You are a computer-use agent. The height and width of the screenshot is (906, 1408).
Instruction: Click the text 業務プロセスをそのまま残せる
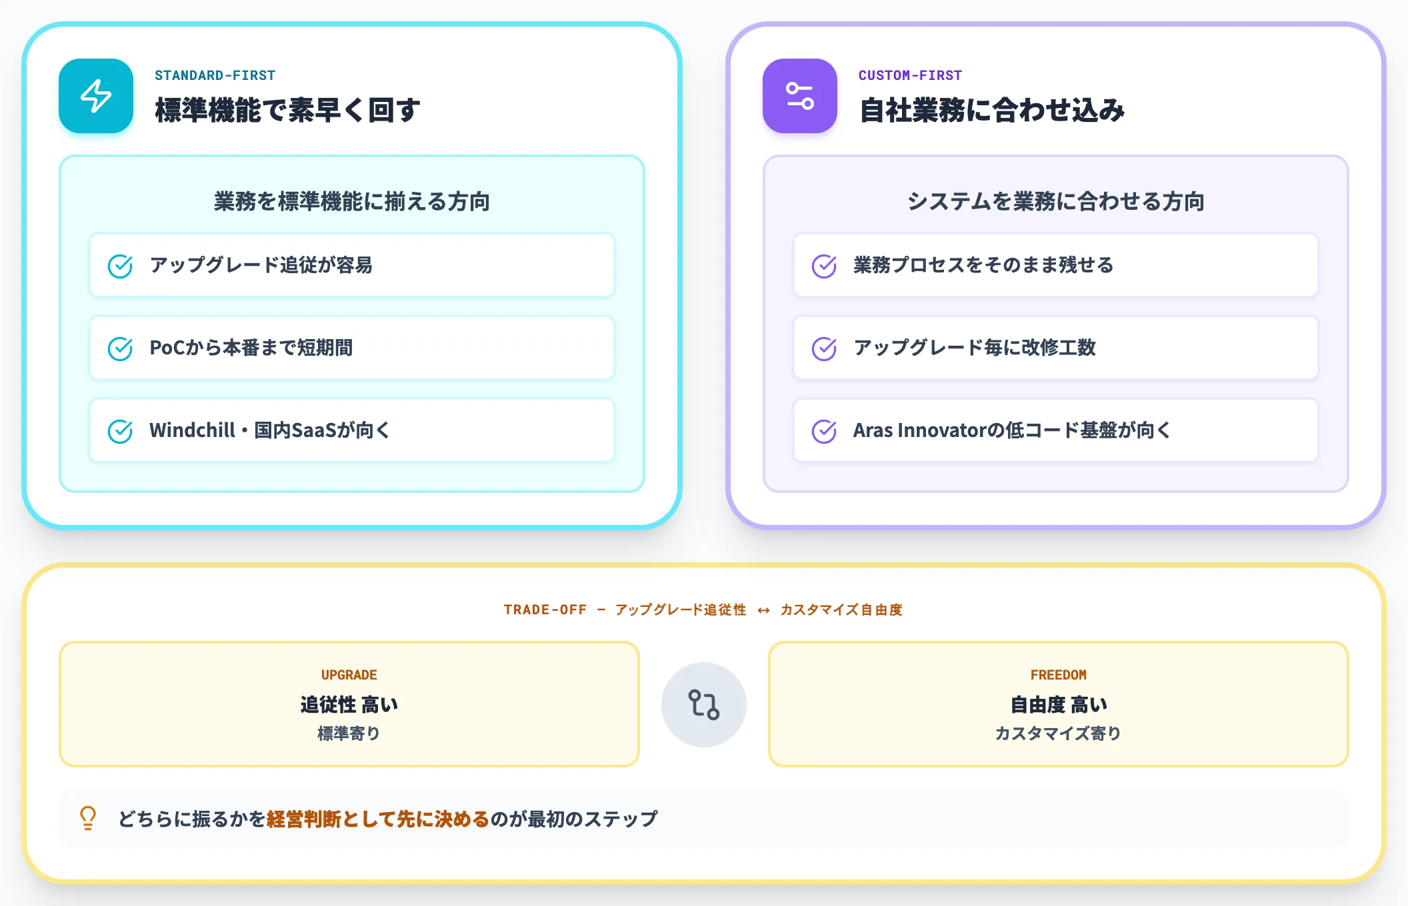click(x=984, y=265)
